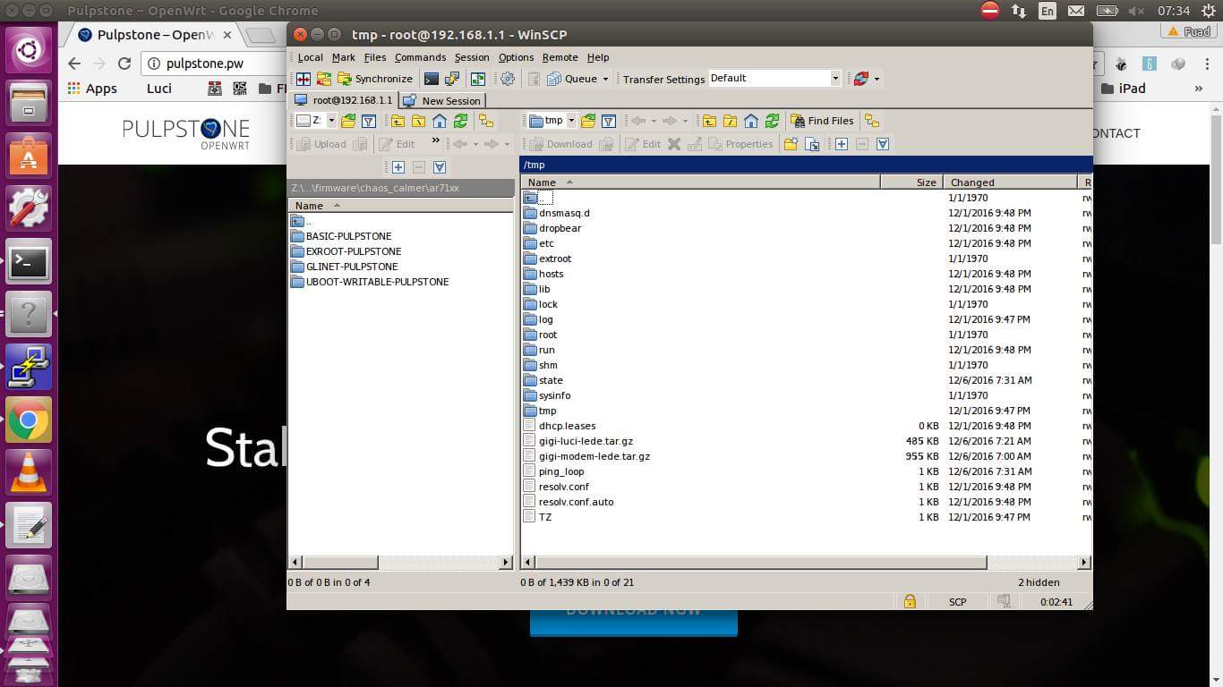Click local selection filter icon below Edit
This screenshot has height=687, width=1223.
440,167
